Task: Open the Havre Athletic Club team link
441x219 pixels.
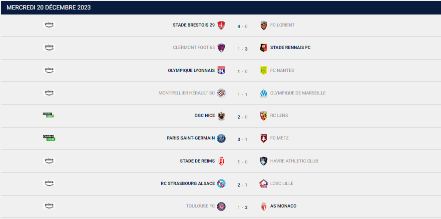Action: (294, 161)
